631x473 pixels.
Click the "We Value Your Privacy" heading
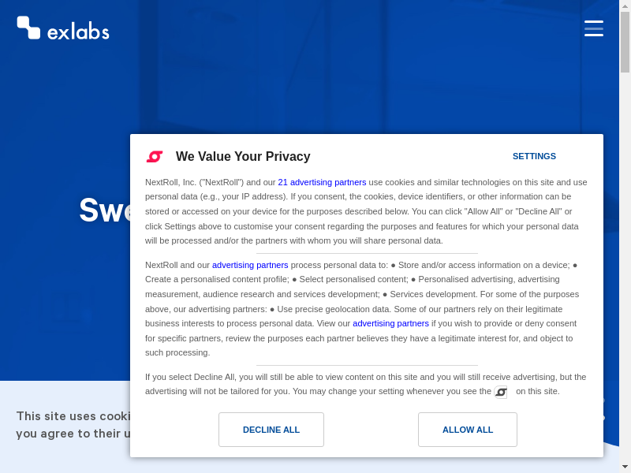(243, 157)
